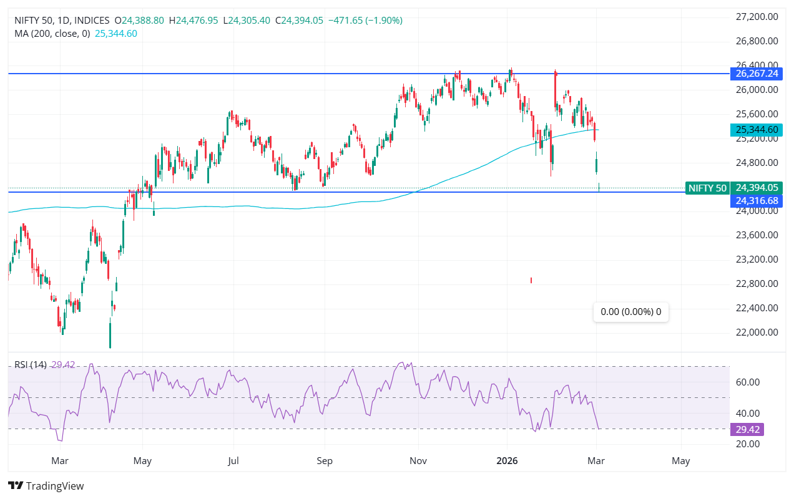Click the 26,267.24 price label
794x499 pixels.
point(756,74)
